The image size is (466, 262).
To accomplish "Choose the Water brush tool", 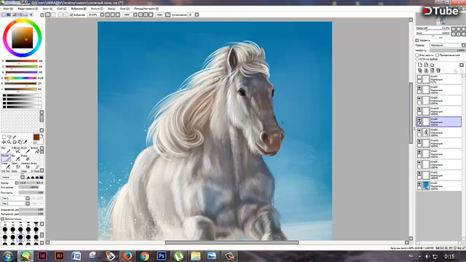I will 6,165.
